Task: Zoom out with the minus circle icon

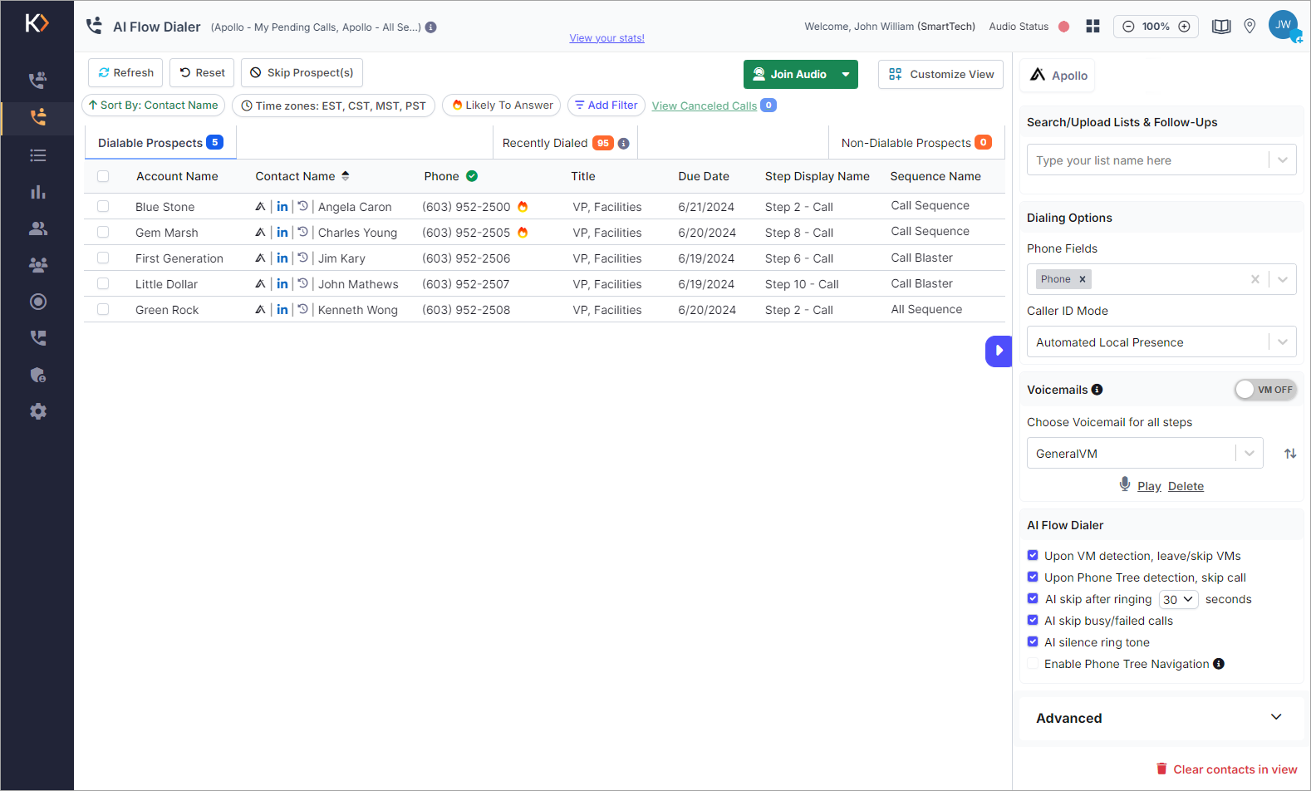Action: [1128, 27]
